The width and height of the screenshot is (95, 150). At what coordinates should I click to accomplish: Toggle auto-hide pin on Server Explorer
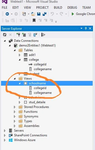[x=86, y=28]
